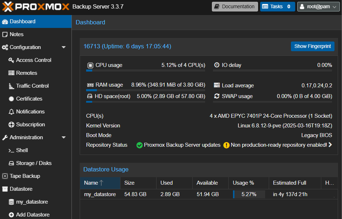This screenshot has height=219, width=342.
Task: Click the Traffic Control chart icon
Action: 11,86
